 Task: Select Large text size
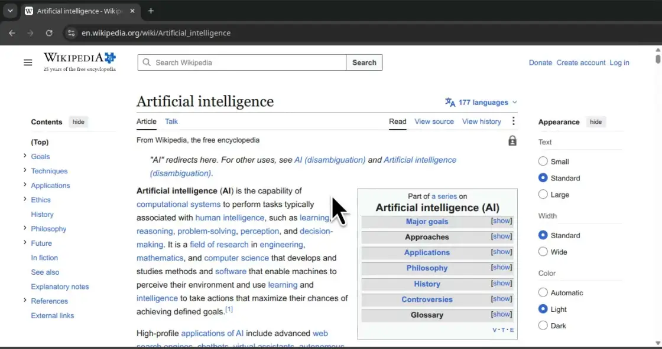click(543, 195)
